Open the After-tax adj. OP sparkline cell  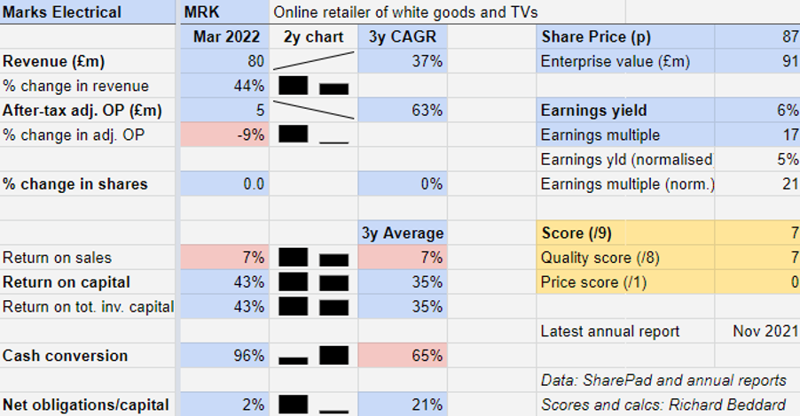point(313,110)
